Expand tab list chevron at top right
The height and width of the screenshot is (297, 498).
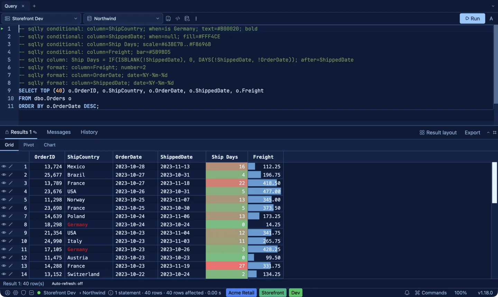coord(493,6)
